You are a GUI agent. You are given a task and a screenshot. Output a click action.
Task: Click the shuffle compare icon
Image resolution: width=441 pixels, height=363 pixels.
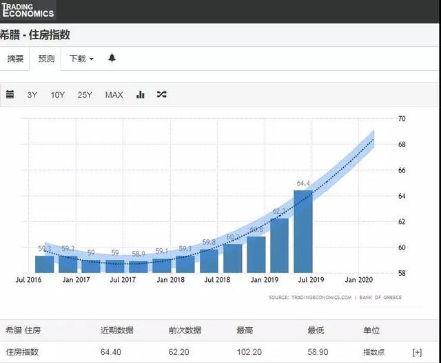coord(161,95)
